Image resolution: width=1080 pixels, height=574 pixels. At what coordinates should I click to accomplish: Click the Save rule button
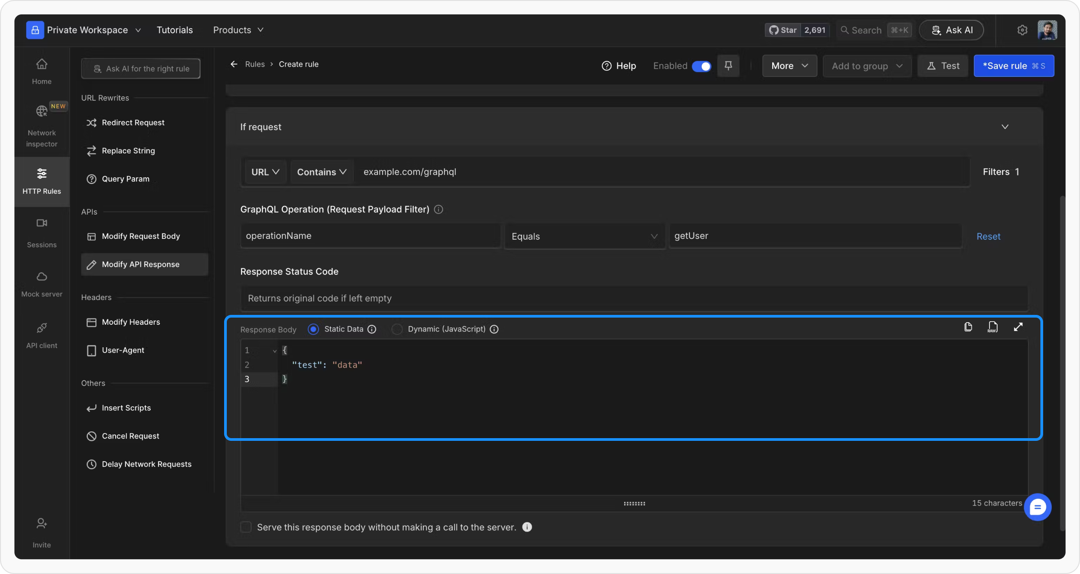pyautogui.click(x=1013, y=66)
